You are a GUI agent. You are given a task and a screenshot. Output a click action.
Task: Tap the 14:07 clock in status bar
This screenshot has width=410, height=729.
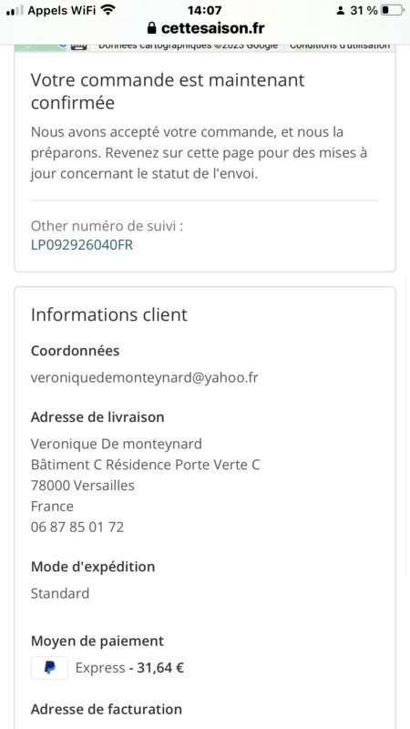(204, 10)
